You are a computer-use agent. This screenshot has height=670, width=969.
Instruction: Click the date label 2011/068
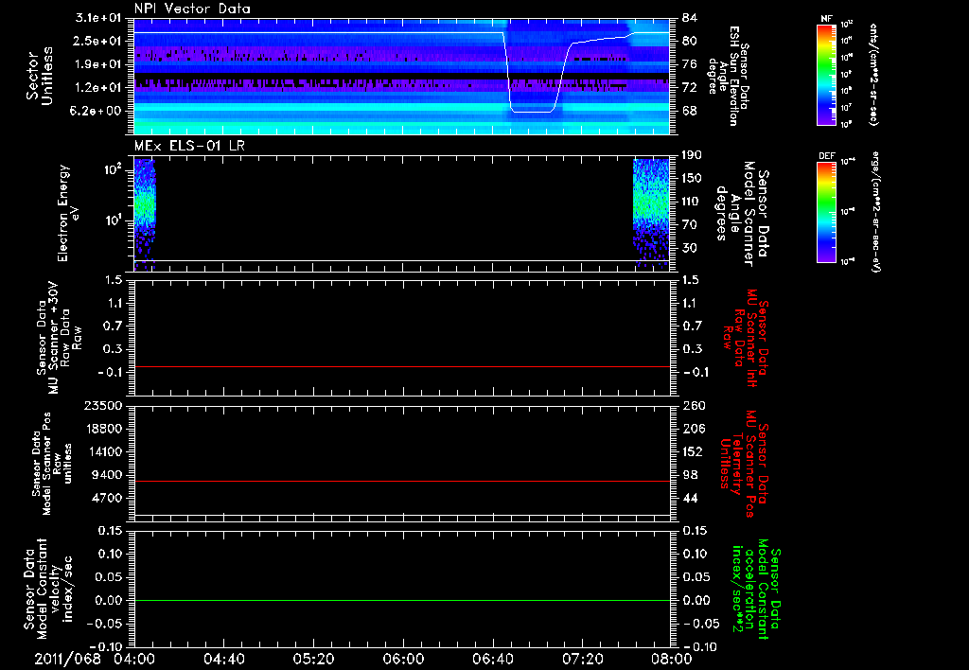(67, 659)
